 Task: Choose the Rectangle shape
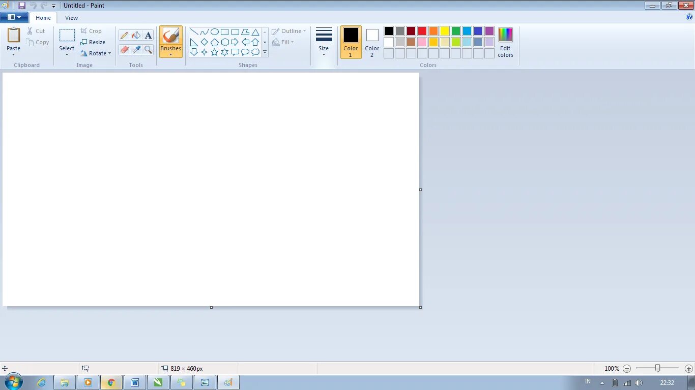coord(224,32)
